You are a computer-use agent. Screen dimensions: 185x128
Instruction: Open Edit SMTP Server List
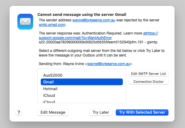(149, 74)
